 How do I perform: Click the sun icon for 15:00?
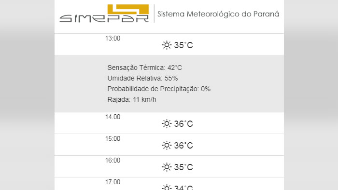tap(167, 146)
